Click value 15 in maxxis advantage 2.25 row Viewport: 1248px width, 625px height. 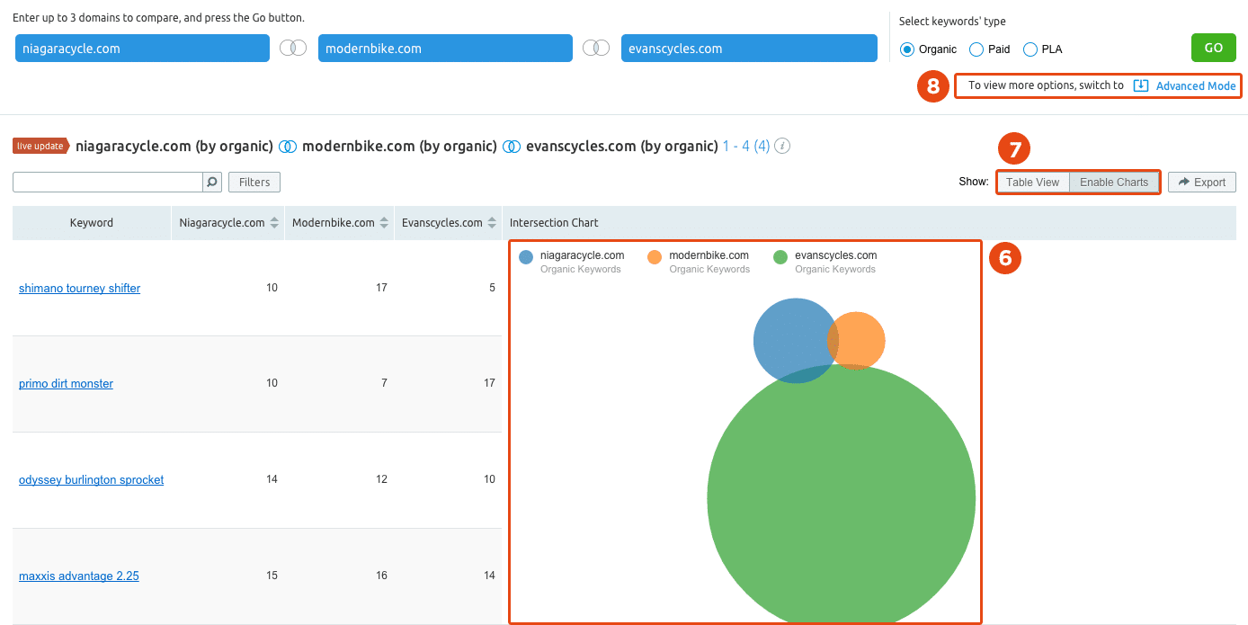tap(272, 576)
